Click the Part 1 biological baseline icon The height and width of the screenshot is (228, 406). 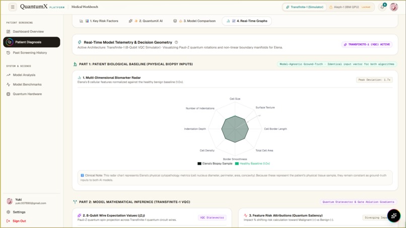click(x=75, y=64)
